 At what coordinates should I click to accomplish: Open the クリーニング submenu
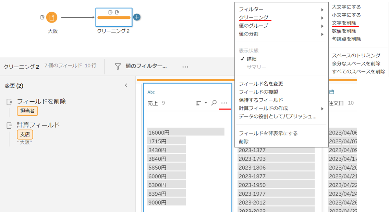[254, 16]
